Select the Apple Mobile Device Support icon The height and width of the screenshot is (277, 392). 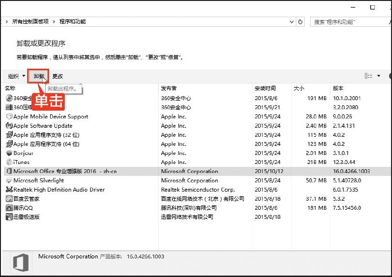[9, 117]
